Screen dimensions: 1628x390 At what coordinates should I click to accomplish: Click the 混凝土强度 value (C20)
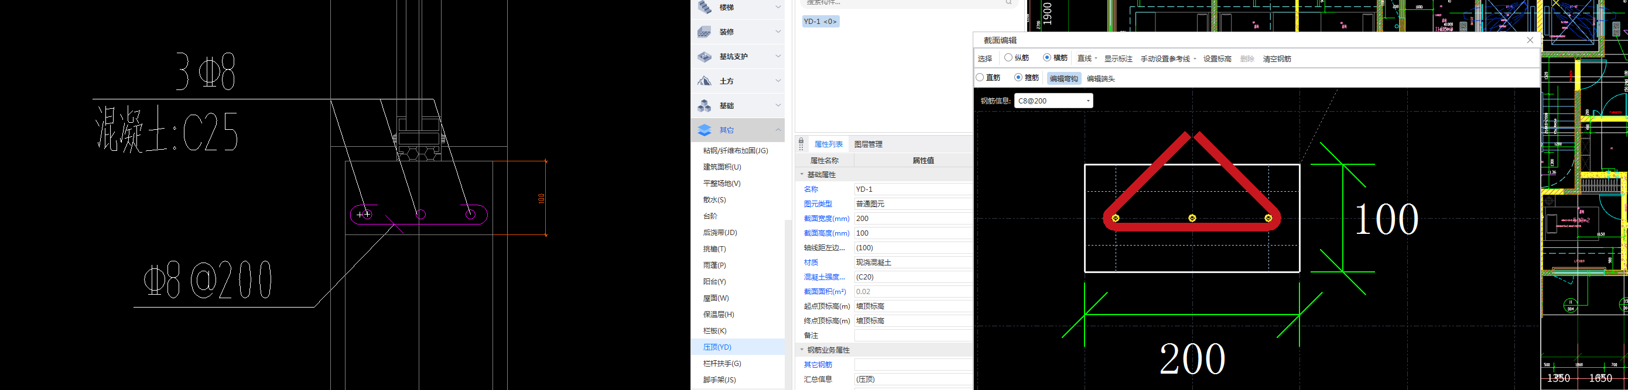pos(912,277)
